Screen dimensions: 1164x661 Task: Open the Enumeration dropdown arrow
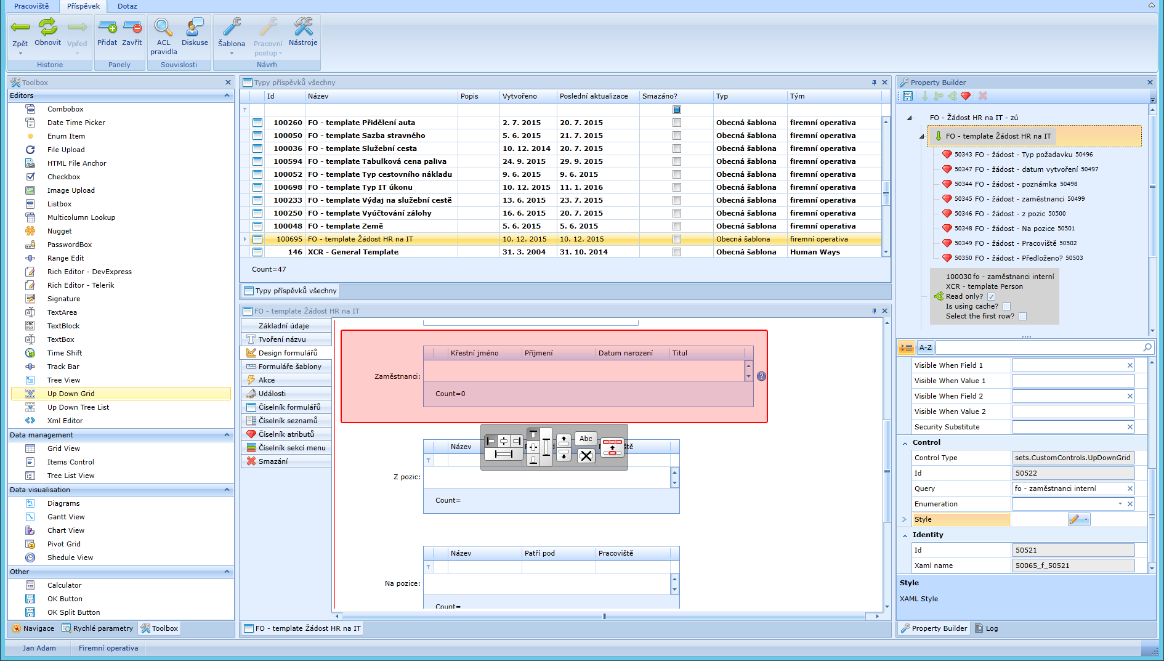click(1120, 504)
